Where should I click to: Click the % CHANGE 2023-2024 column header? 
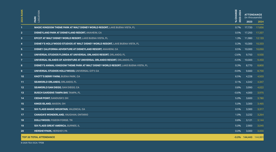point(238,16)
